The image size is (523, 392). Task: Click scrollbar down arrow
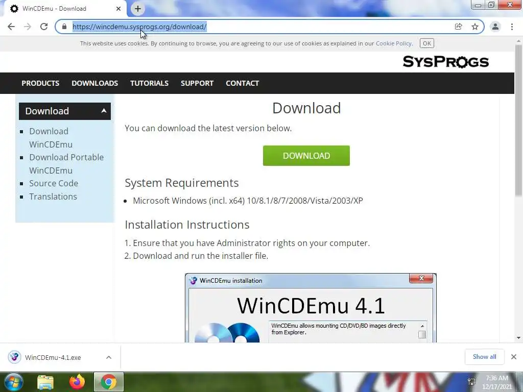[x=518, y=338]
